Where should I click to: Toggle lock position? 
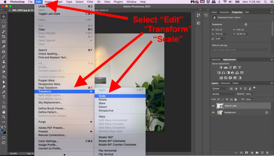(x=227, y=99)
